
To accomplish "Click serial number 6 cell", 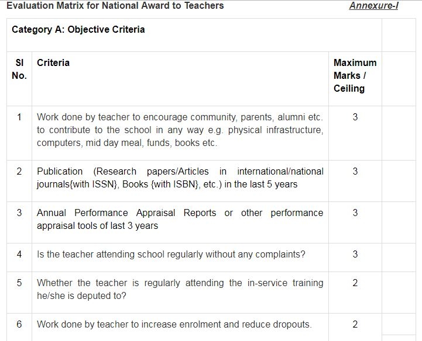I will 19,324.
